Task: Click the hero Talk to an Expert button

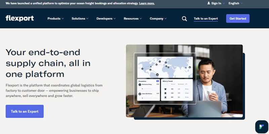Action: coord(25,111)
